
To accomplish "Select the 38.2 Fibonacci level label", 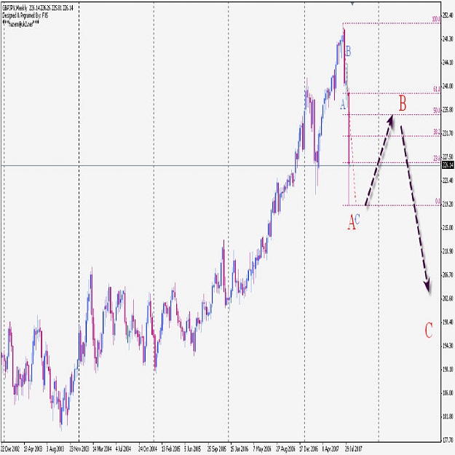I will (437, 132).
